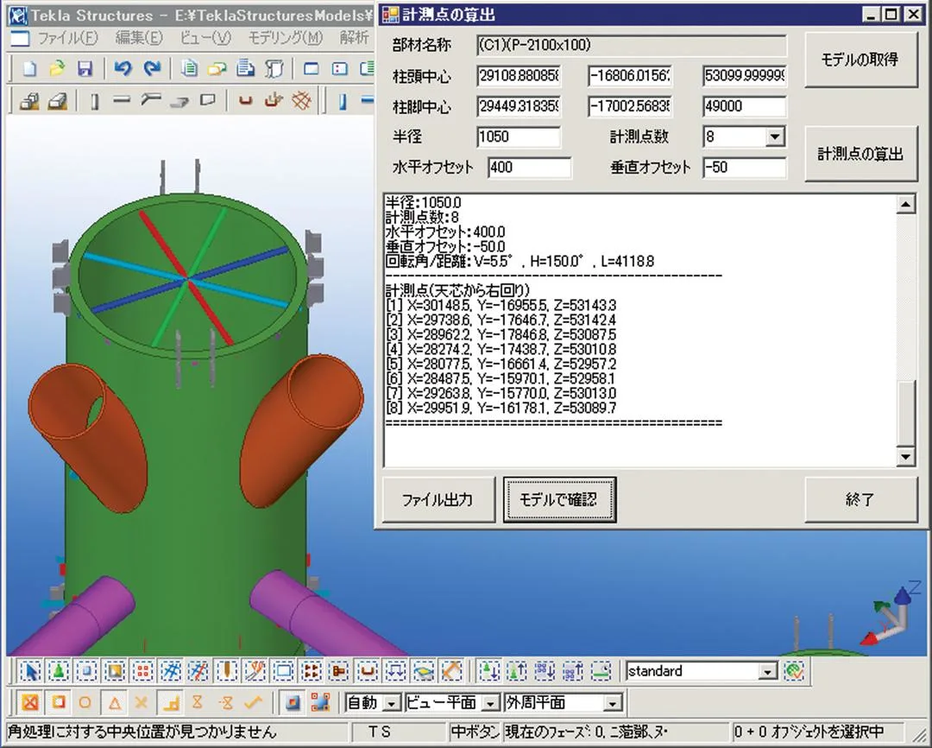Click the print reports icon
Viewport: 932px width, 748px height.
coord(245,69)
